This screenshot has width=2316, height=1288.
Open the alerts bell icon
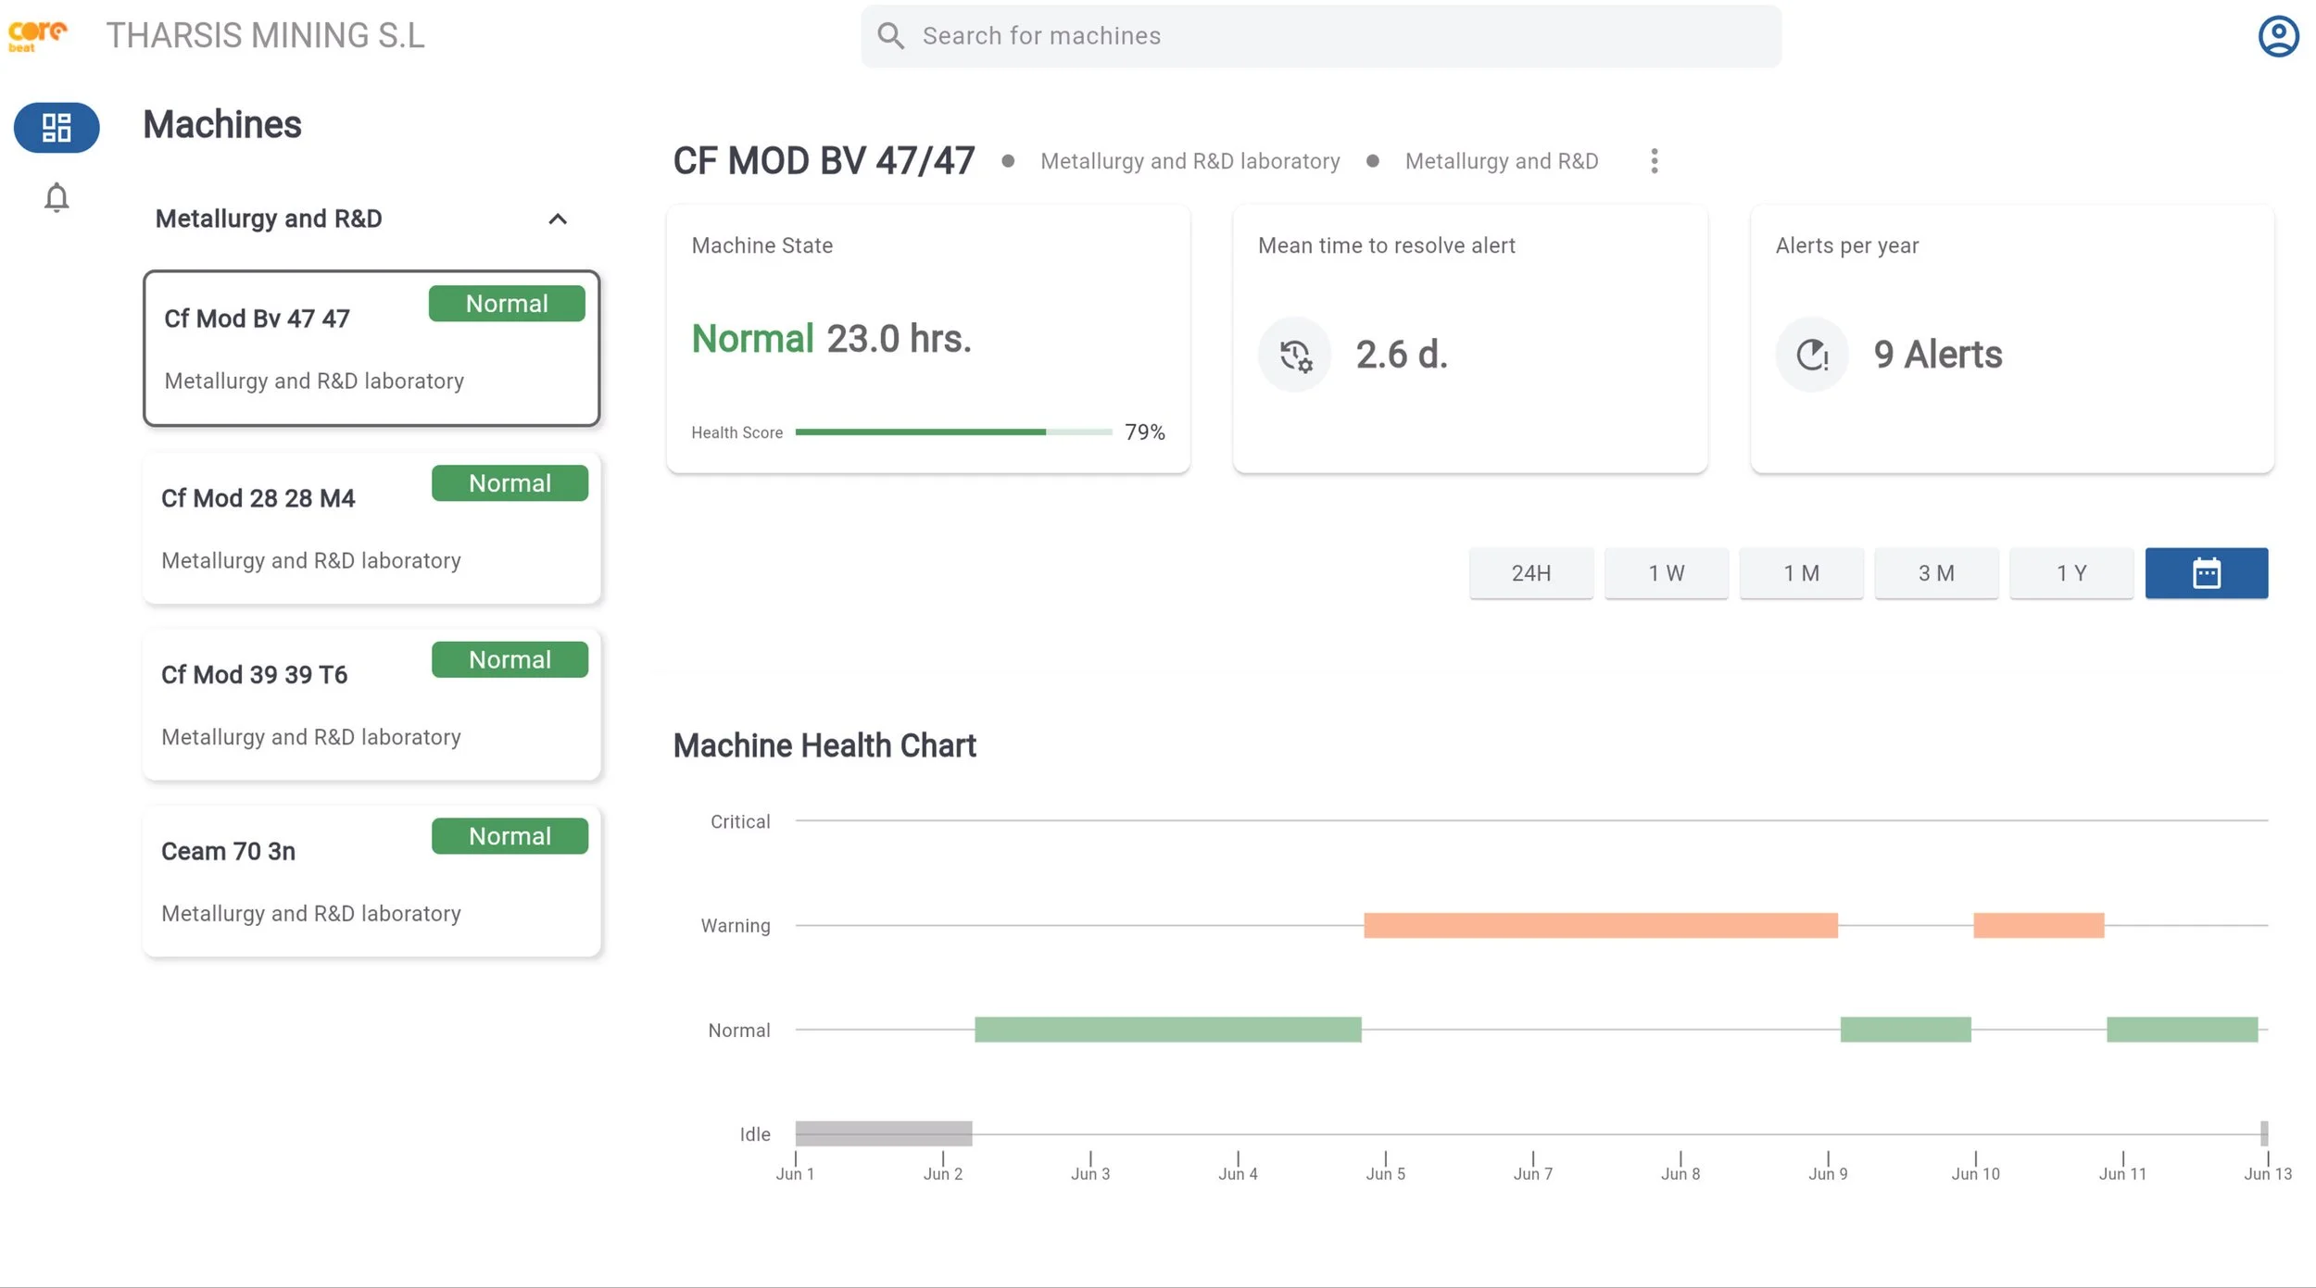pos(57,197)
